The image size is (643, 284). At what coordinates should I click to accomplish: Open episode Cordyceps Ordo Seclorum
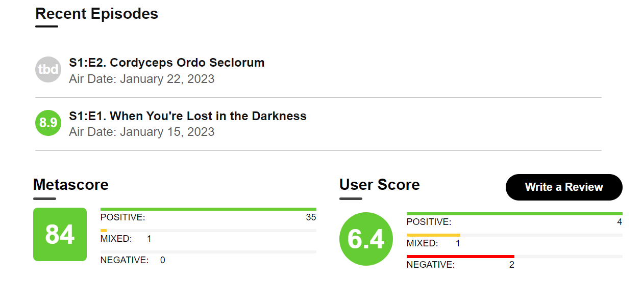[x=167, y=63]
